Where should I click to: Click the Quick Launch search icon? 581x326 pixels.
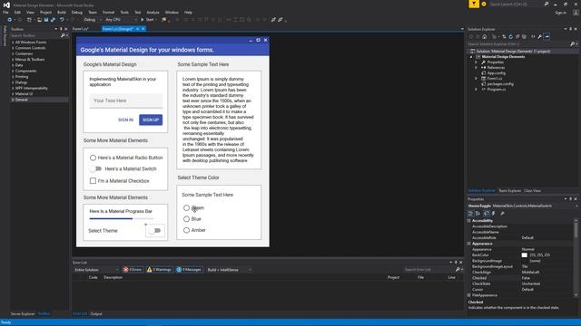547,4
